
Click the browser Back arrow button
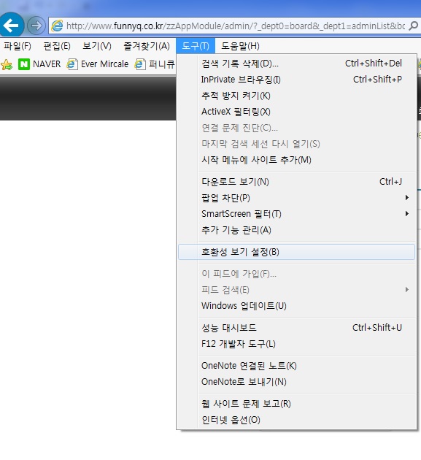11,25
